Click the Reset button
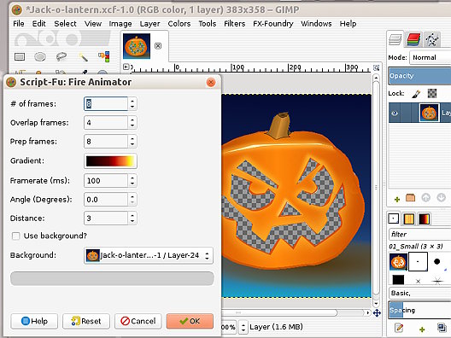Screen dimensions: 451x338 pos(86,321)
